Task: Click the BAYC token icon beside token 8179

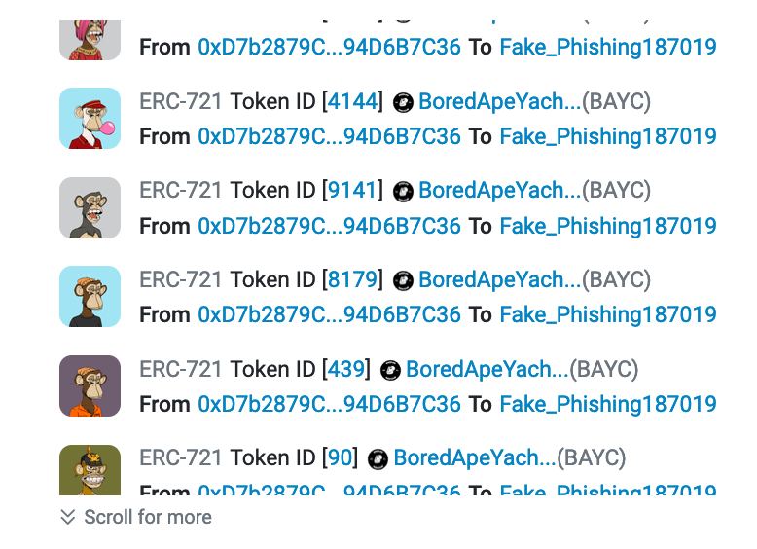Action: (403, 280)
